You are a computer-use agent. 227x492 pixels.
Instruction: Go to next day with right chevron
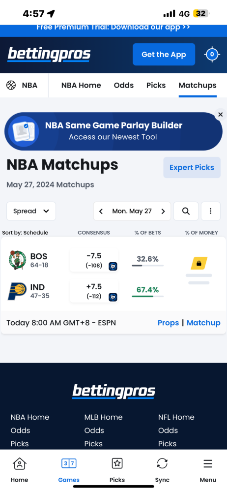coord(163,211)
